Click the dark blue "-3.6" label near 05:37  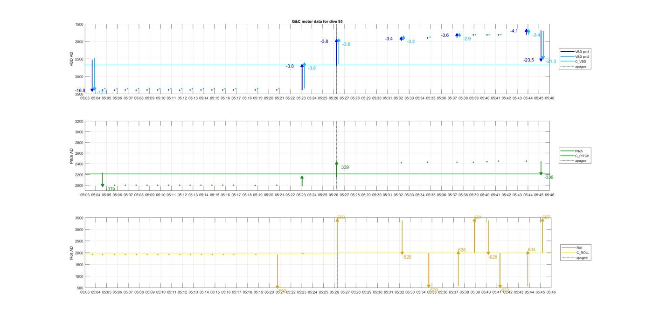tap(445, 35)
